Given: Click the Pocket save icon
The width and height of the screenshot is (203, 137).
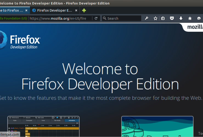Looking at the screenshot, I should [172, 18].
